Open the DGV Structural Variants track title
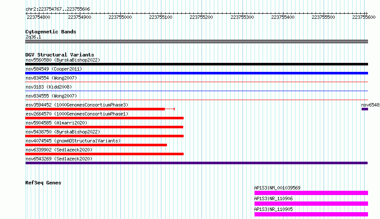Viewport: 380px width, 219px height. [x=60, y=55]
